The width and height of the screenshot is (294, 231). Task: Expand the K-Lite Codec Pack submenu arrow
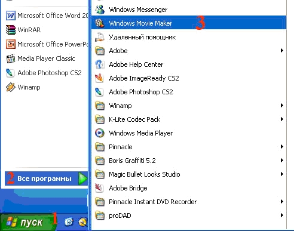click(282, 119)
